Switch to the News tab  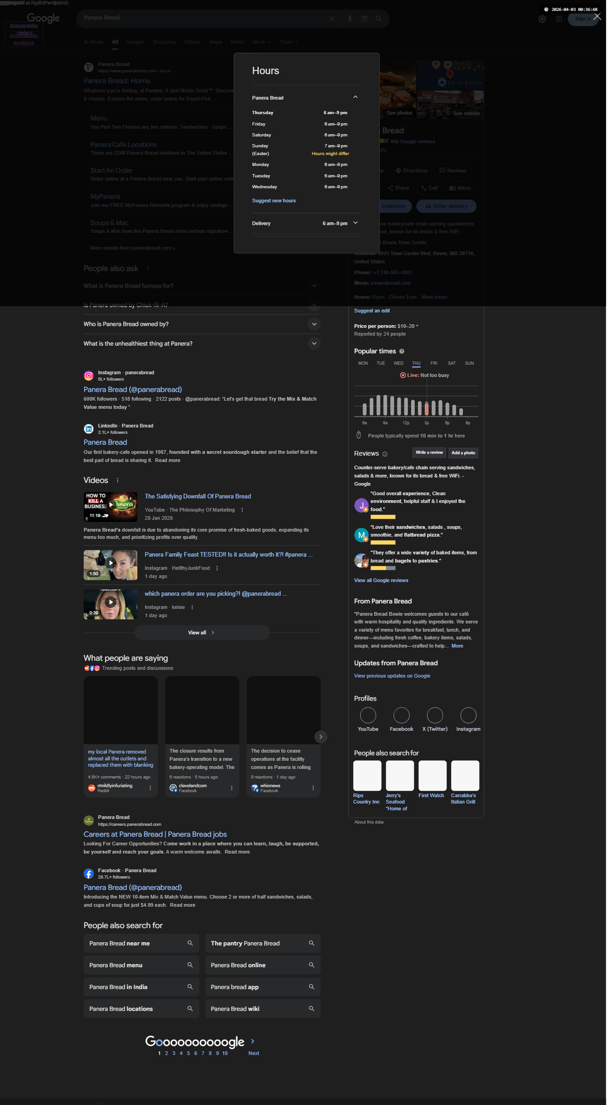237,42
